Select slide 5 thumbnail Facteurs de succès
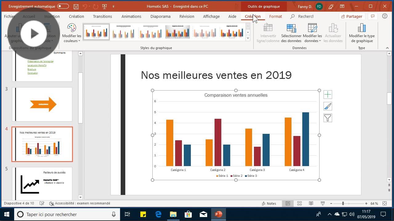This screenshot has height=221, width=394. point(42,183)
